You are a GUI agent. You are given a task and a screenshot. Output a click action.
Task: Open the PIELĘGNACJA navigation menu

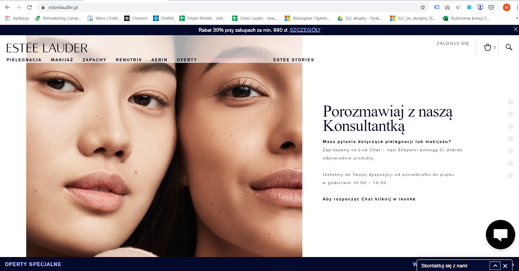[x=24, y=60]
